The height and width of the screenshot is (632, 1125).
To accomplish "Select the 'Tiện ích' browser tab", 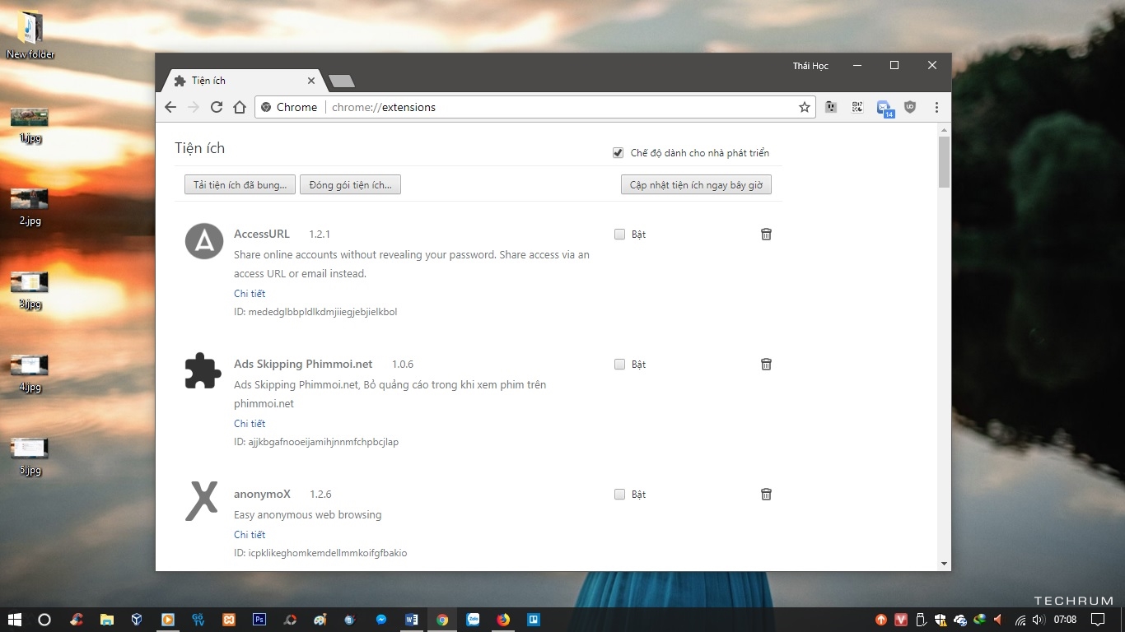I will (x=239, y=81).
